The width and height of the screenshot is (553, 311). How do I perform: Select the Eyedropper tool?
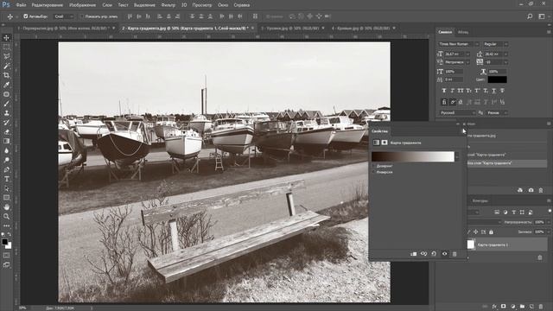pyautogui.click(x=6, y=85)
